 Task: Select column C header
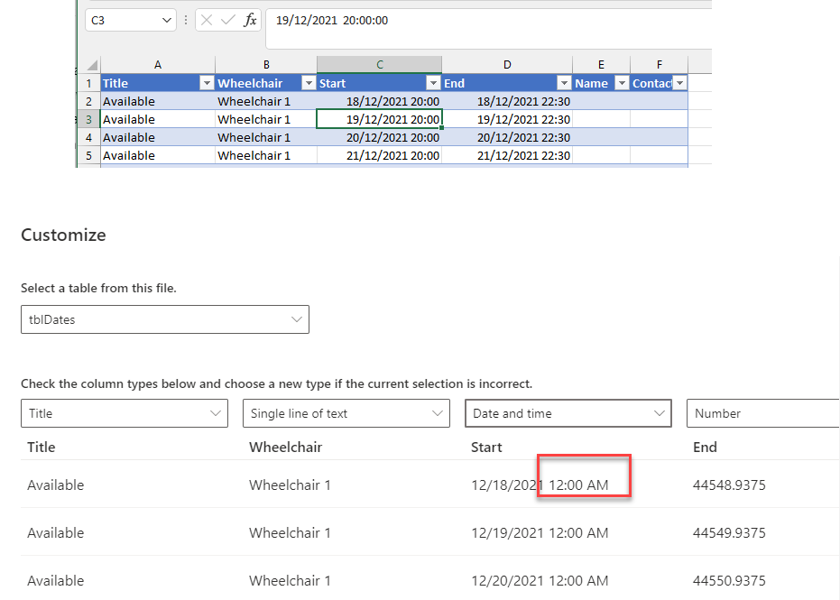(379, 65)
